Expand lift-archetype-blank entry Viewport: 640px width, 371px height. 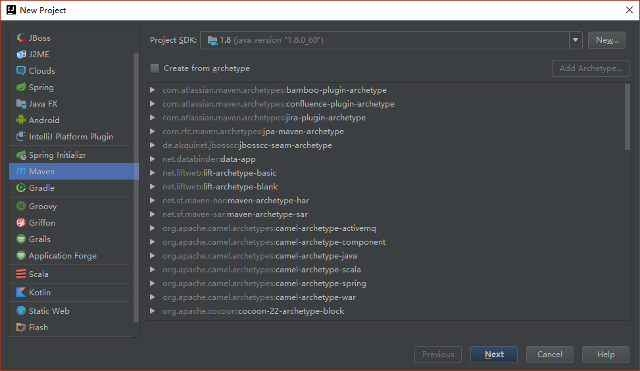click(152, 187)
